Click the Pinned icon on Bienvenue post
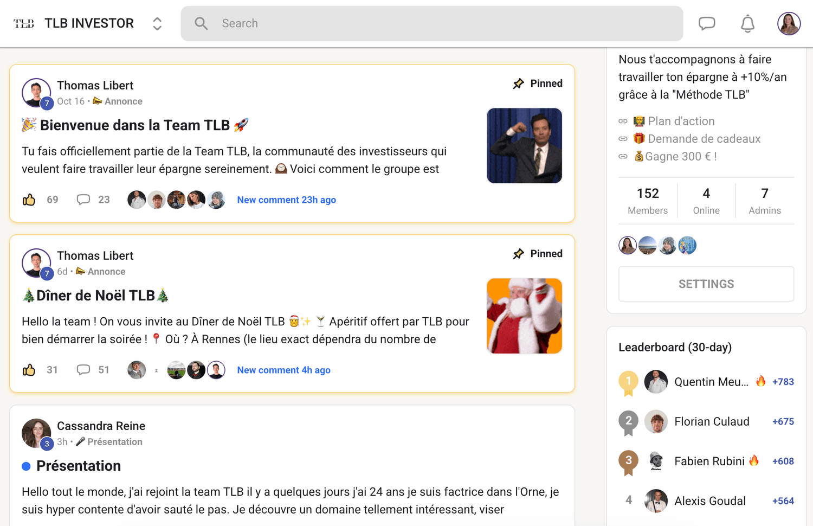Image resolution: width=813 pixels, height=526 pixels. click(519, 84)
